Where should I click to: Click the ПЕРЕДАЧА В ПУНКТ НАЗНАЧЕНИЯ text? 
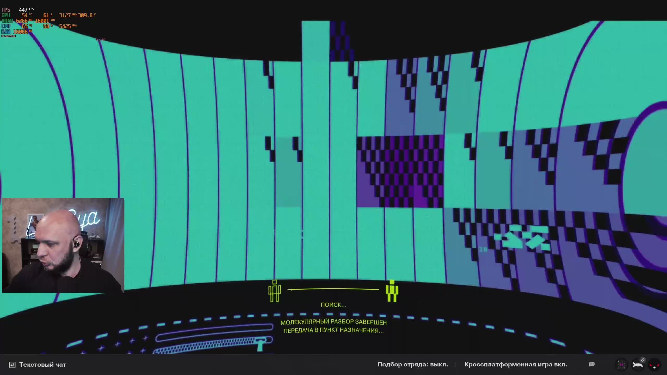[333, 330]
